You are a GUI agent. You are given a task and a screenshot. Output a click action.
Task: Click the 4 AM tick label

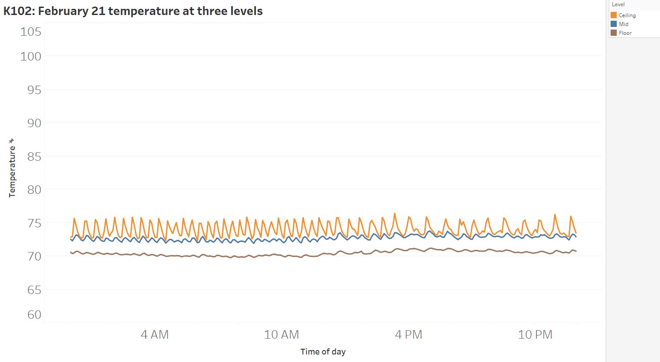click(155, 335)
